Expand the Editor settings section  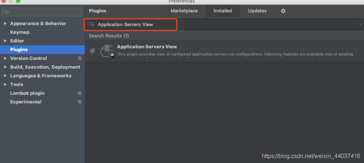point(5,41)
